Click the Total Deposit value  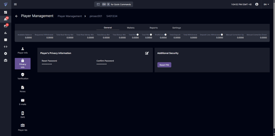point(177,38)
